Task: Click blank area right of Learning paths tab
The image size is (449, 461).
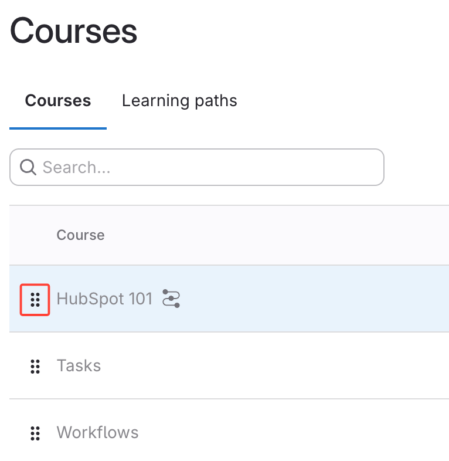Action: coord(346,101)
